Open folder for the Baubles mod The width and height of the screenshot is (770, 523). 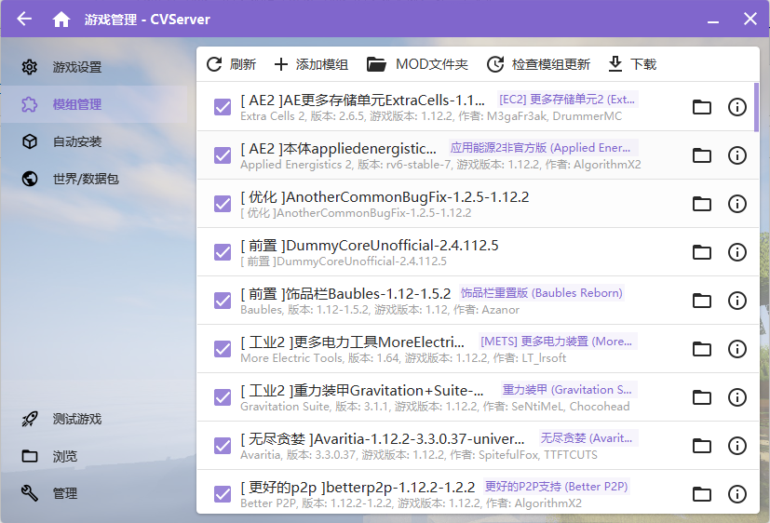[x=702, y=301]
